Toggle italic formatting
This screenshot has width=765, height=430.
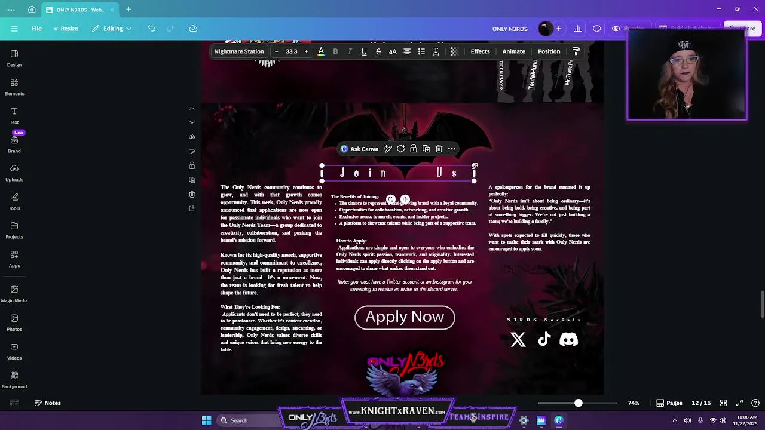[350, 51]
